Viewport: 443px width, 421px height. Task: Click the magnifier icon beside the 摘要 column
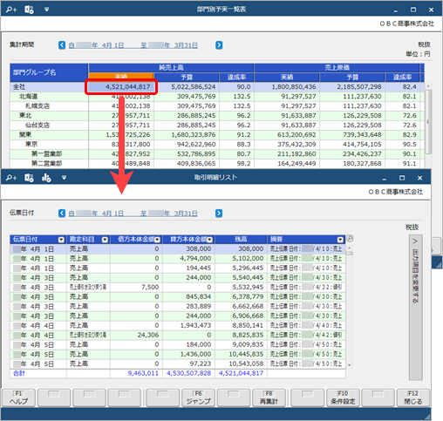[x=350, y=239]
